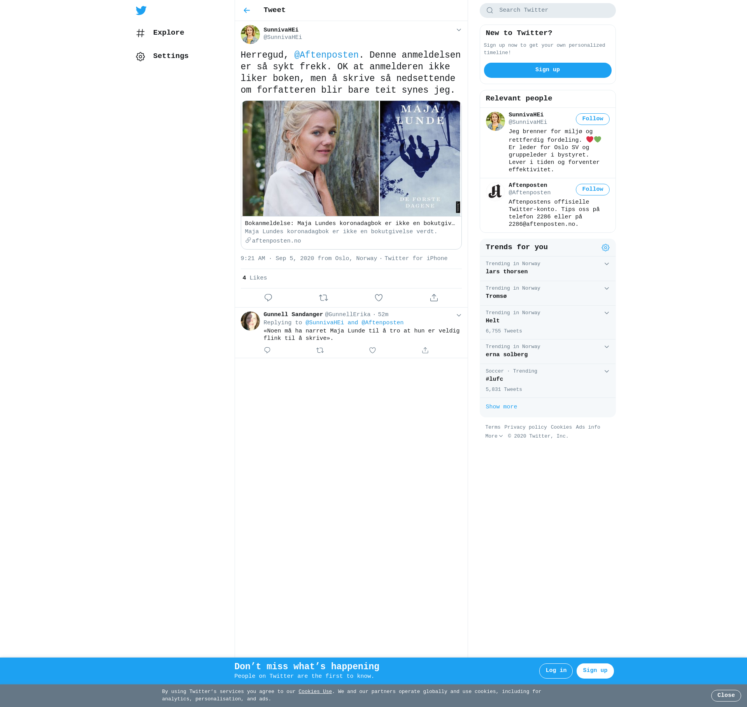747x707 pixels.
Task: Click the search magnifier icon
Action: click(x=490, y=11)
